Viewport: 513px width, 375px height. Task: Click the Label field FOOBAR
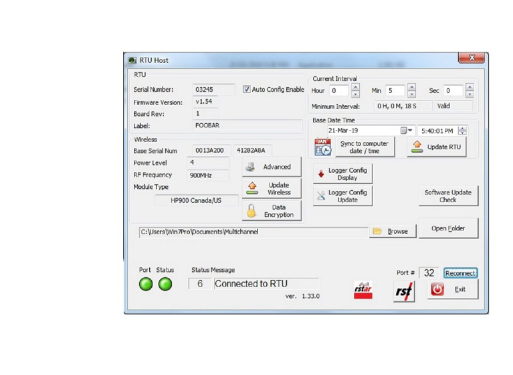(x=247, y=125)
